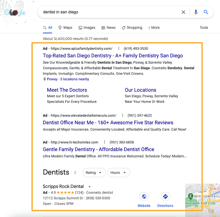Open options menu for hi-techsmiles ad
The width and height of the screenshot is (220, 217).
point(104,142)
